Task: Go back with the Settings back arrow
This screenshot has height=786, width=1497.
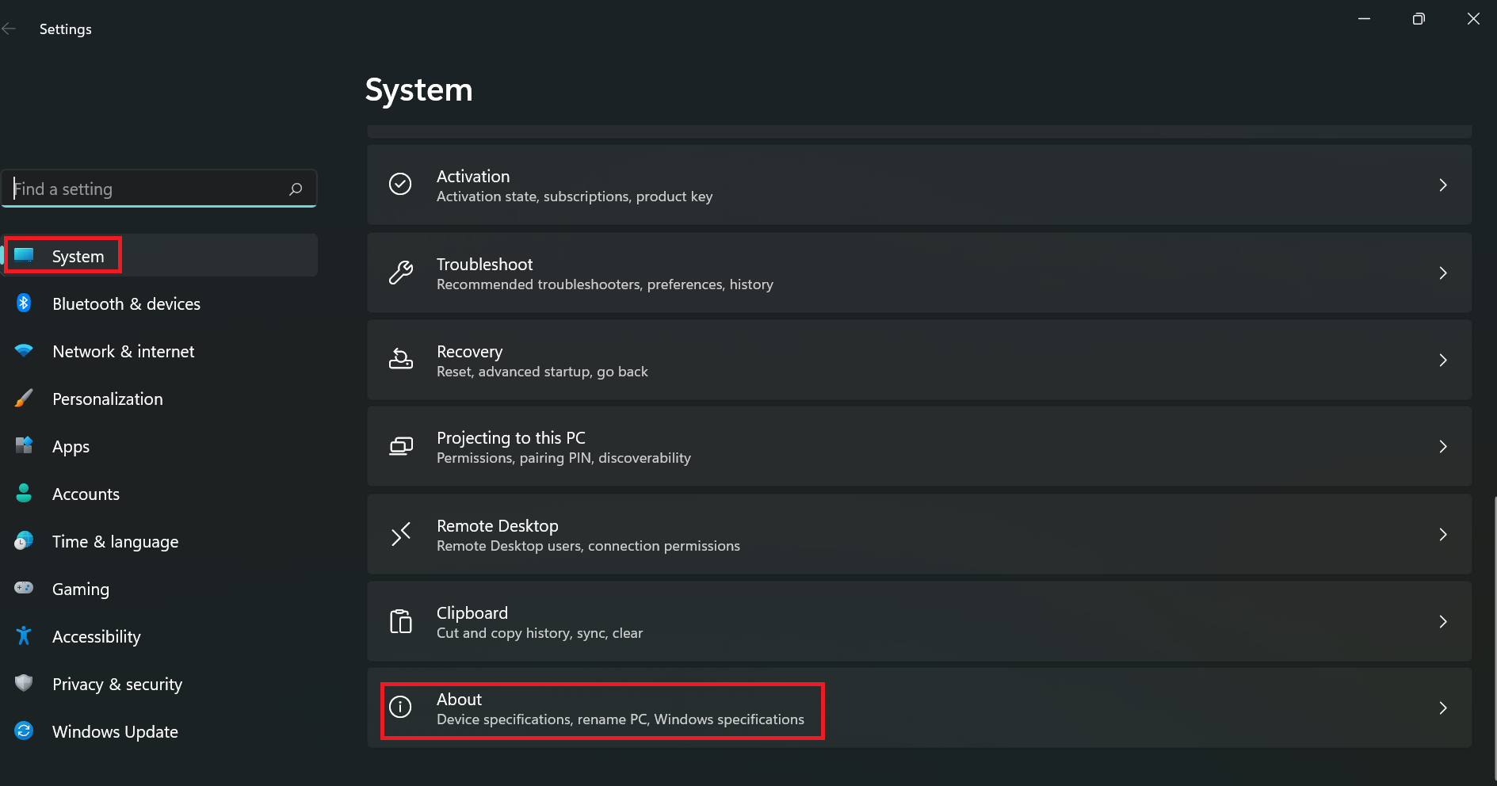Action: point(10,29)
